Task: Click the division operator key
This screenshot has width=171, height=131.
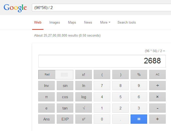Action: click(157, 85)
